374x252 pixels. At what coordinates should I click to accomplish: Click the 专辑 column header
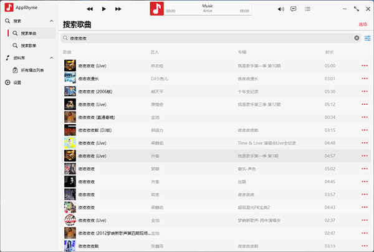click(242, 52)
